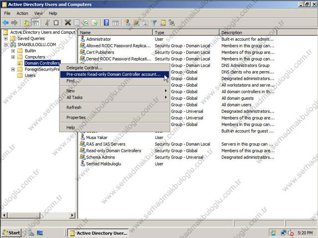Expand the Computers container
This screenshot has width=318, height=238.
(13, 57)
